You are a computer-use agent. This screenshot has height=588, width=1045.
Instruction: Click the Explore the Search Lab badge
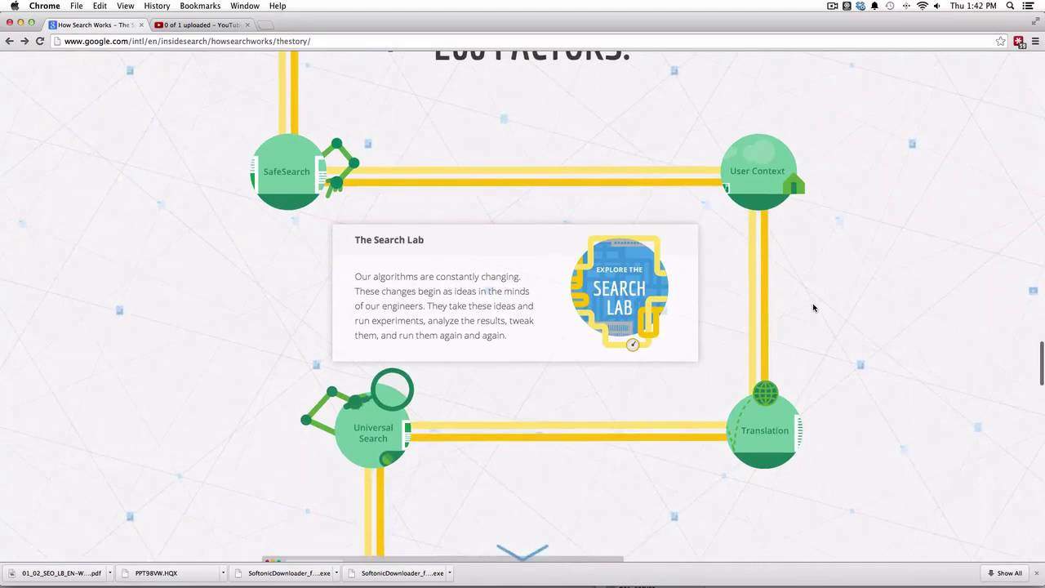point(619,289)
